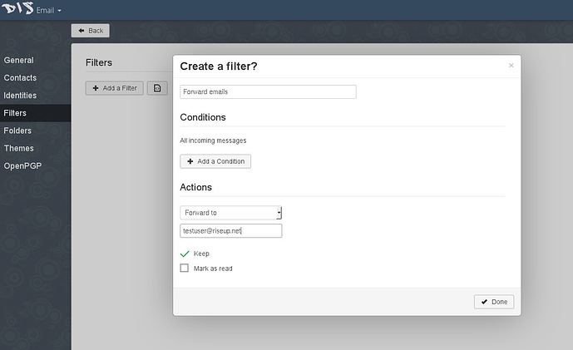573x350 pixels.
Task: Click the testuser@riseup.net email field
Action: click(x=231, y=231)
